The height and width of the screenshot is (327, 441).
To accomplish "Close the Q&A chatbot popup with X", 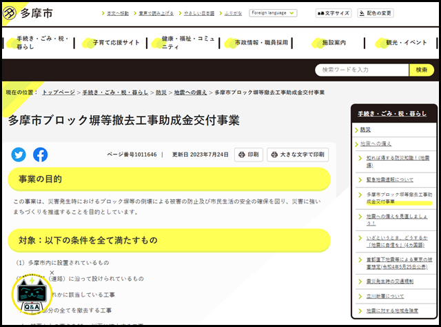I will 52,274.
